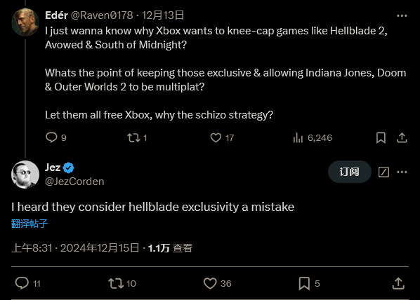The width and height of the screenshot is (420, 300).
Task: Open Edér's profile picture
Action: point(25,22)
